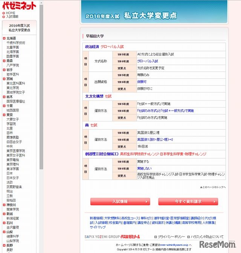The image size is (241, 253).
Task: Collapse the 神奈川 region icon
Action: tap(4, 205)
